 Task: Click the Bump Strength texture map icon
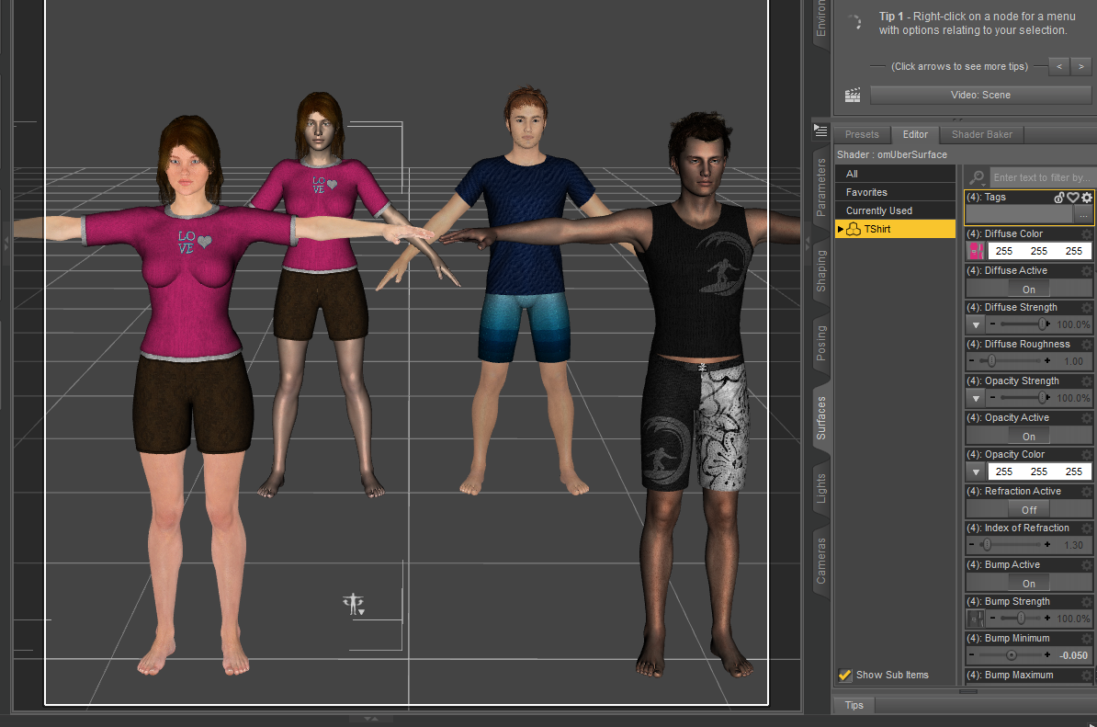pyautogui.click(x=974, y=619)
